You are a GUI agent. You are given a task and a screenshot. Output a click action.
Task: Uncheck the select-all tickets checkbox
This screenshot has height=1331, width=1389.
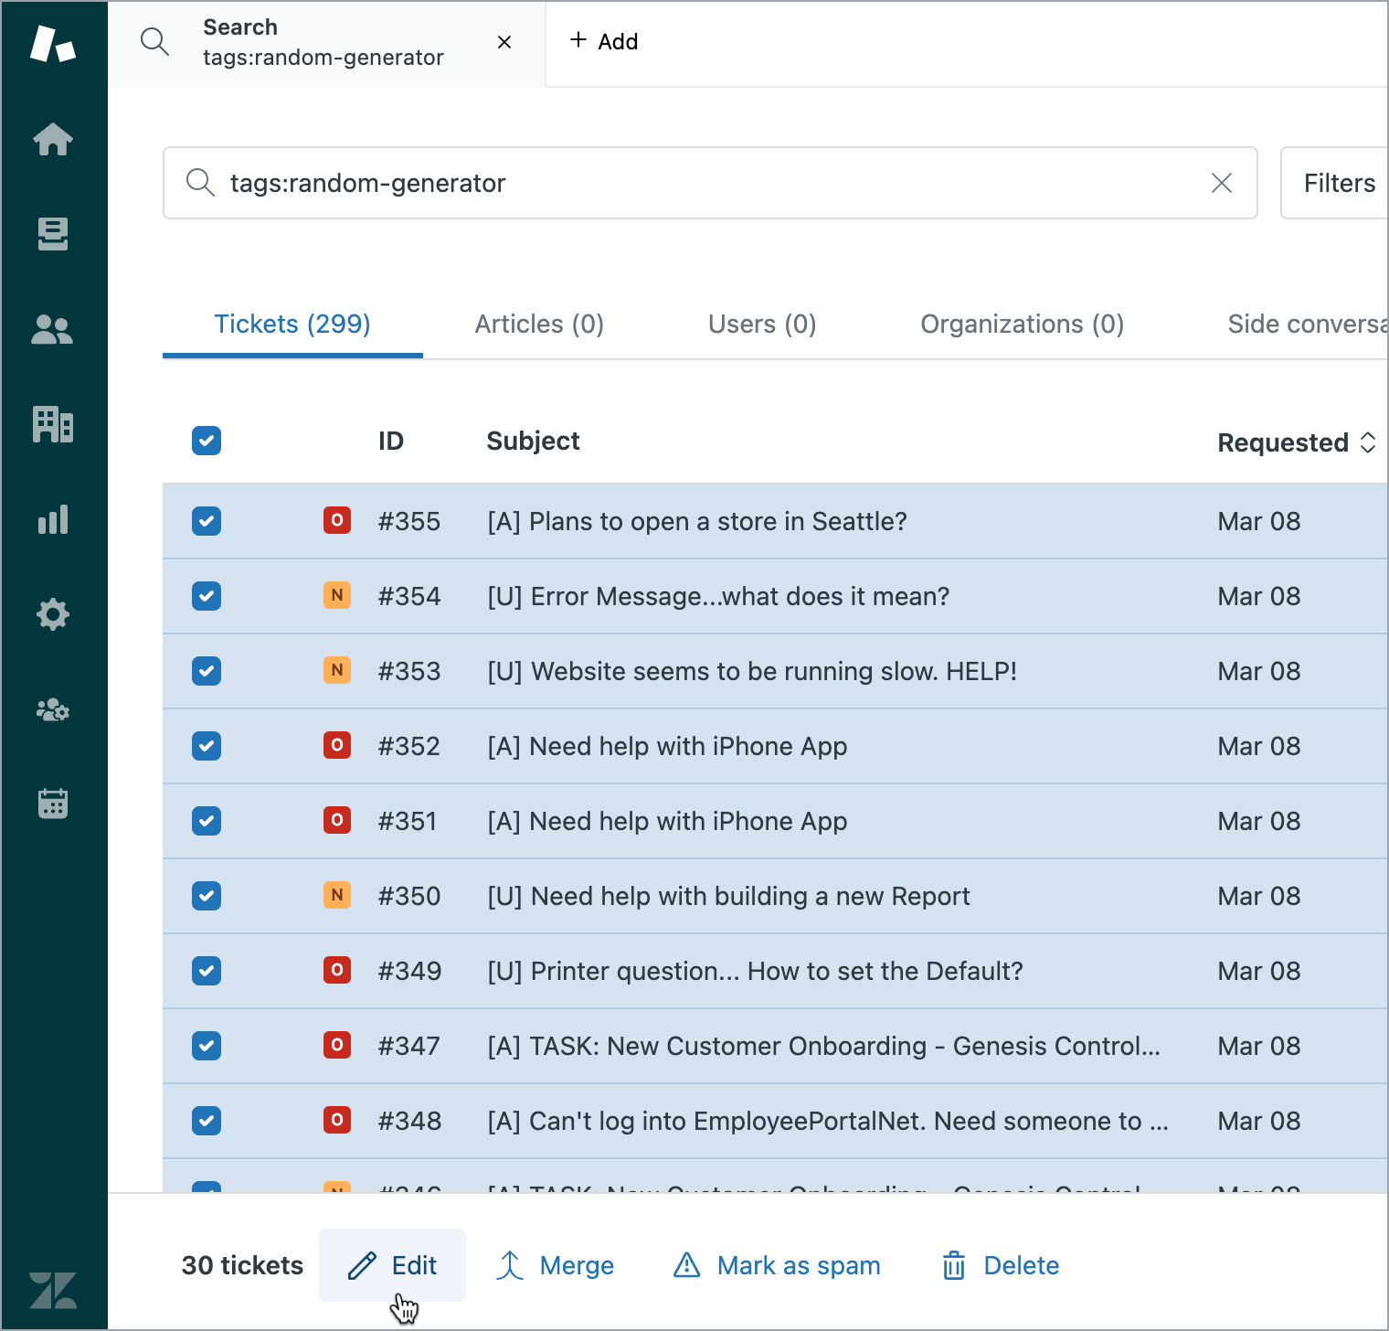coord(207,441)
